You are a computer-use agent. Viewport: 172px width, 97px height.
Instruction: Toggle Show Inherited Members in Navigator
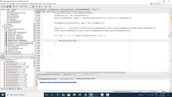tap(2, 89)
